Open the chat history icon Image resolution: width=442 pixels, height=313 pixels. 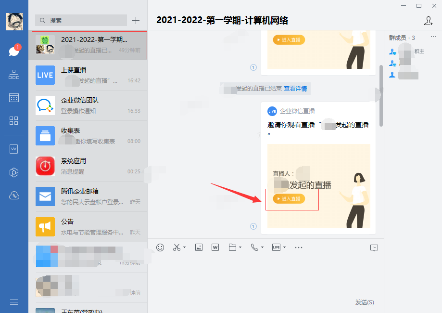[x=374, y=247]
